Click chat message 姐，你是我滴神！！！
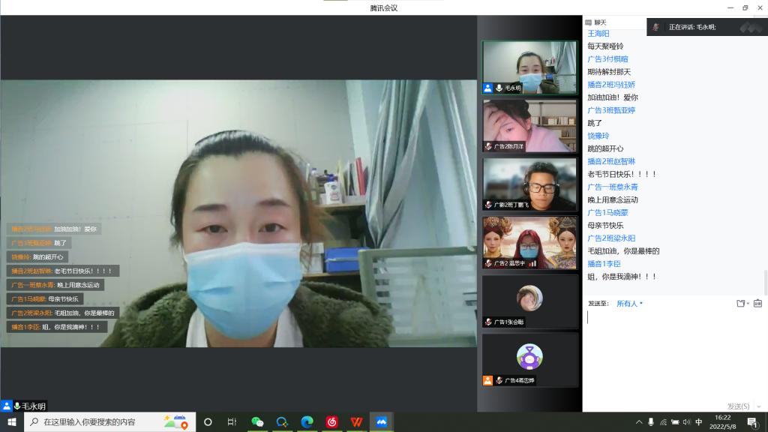Screen dimensions: 768x432 point(622,276)
